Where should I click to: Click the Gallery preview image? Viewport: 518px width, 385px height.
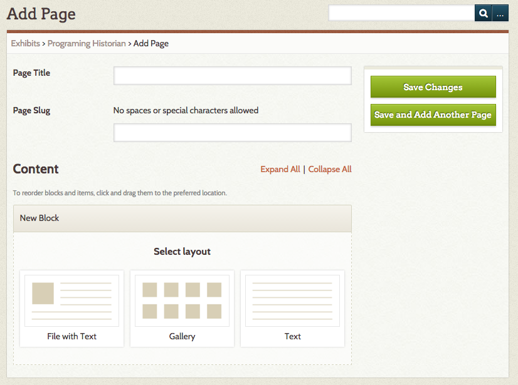[x=182, y=300]
